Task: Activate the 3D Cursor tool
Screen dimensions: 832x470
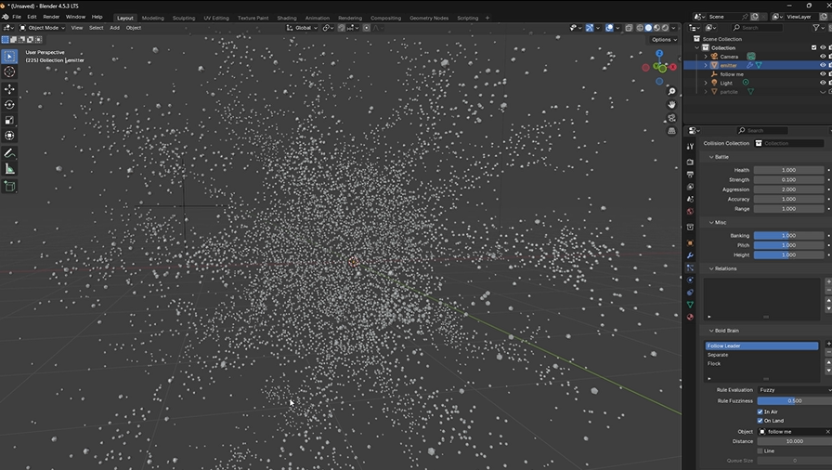Action: click(x=9, y=72)
